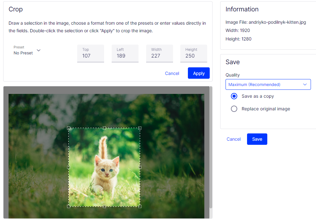Click into the Width input field
The image size is (316, 221).
pos(159,56)
